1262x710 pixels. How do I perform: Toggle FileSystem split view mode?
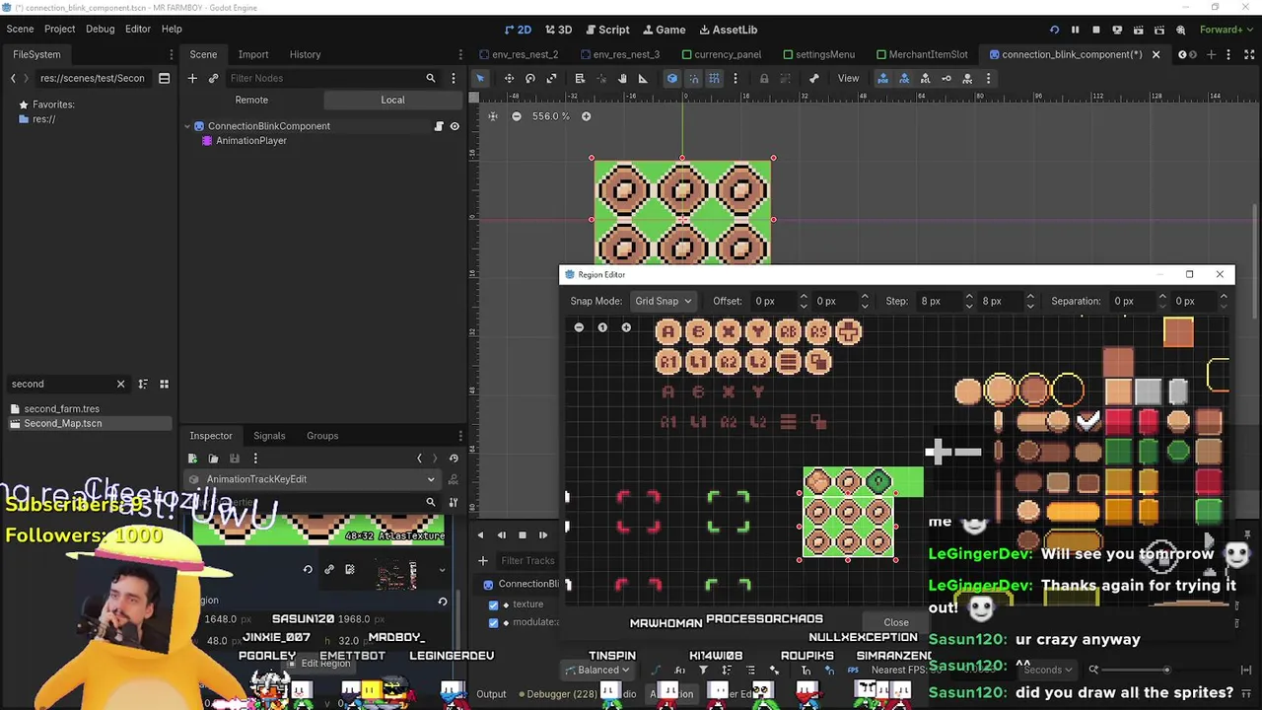(x=164, y=78)
